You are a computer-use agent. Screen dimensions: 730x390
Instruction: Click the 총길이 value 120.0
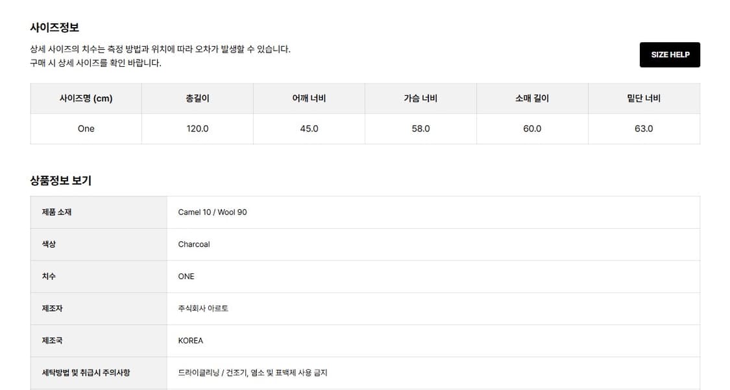coord(197,128)
